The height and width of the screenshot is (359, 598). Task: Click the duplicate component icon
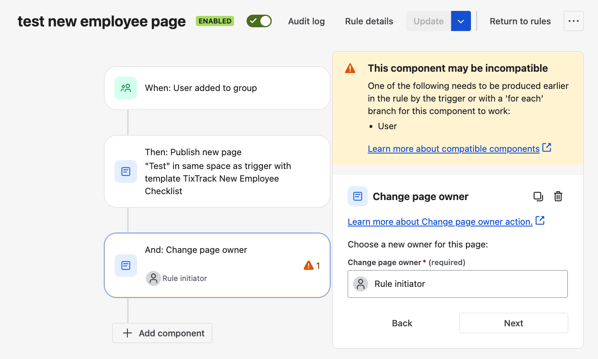pos(538,196)
